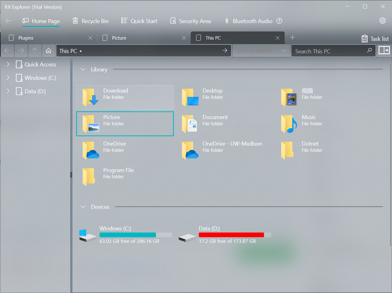Open the Program File folder icon
Screen dimensions: 392x293
(x=89, y=176)
